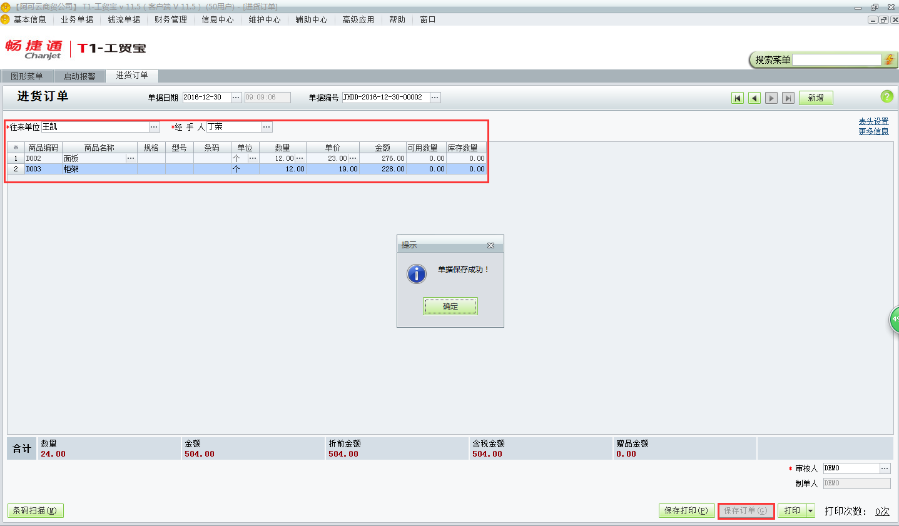The width and height of the screenshot is (899, 526).
Task: Jump to the last record
Action: click(787, 98)
